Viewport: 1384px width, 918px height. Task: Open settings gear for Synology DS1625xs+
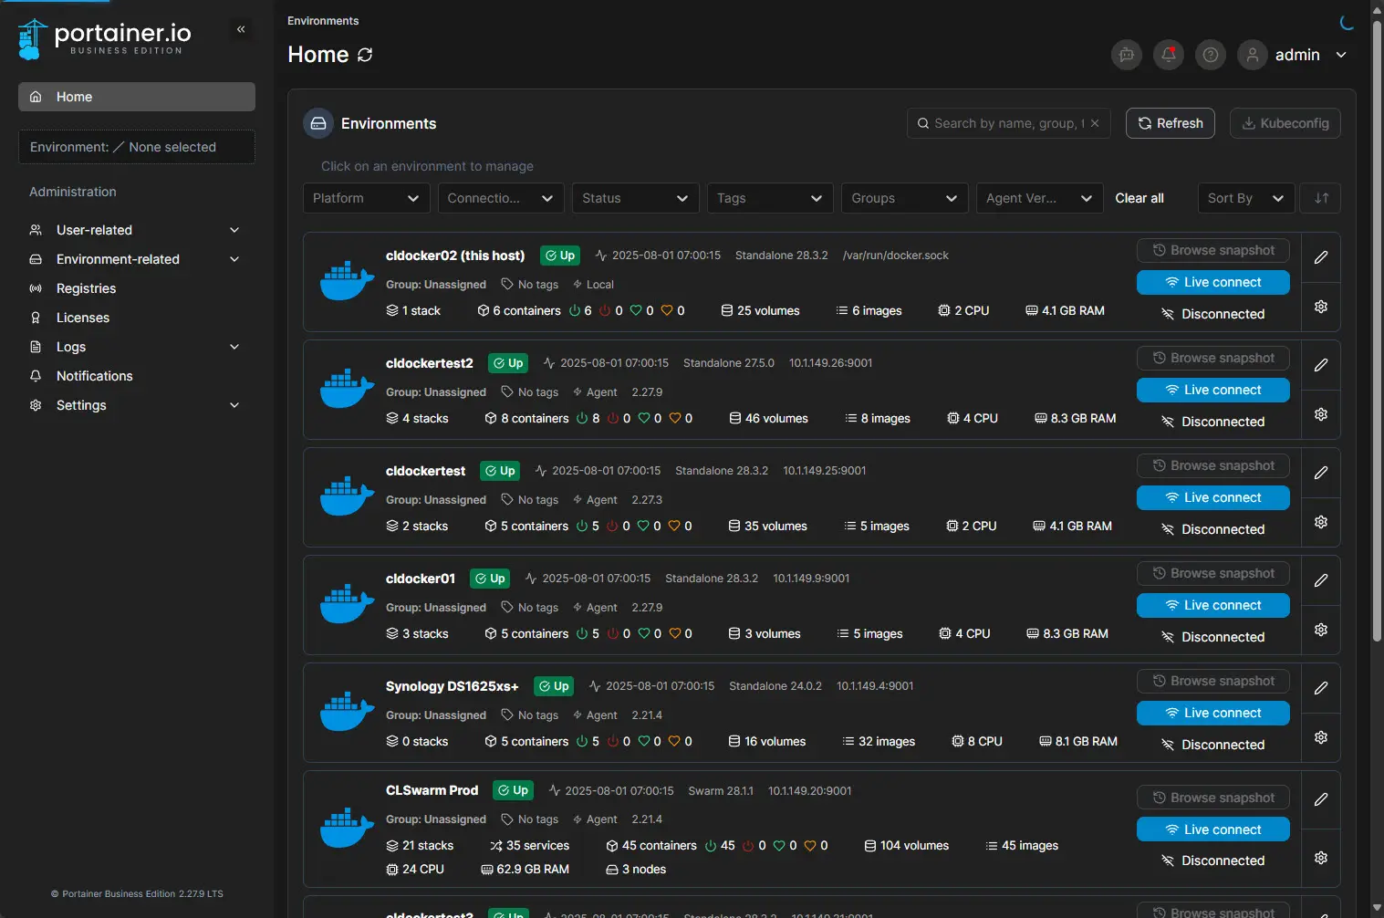[x=1321, y=737]
